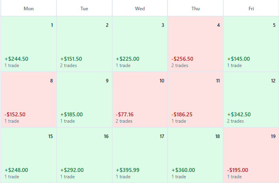Open day 8 showing -$152.50 loss
Viewport: 279px width, 183px height.
[28, 100]
